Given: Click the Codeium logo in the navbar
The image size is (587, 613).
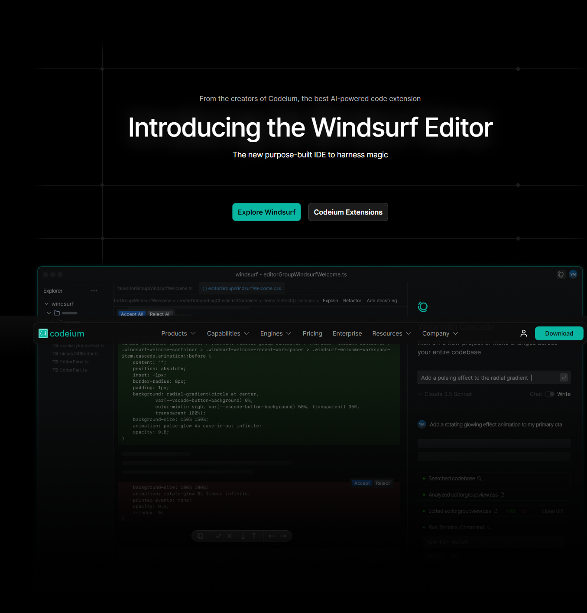Looking at the screenshot, I should (62, 333).
